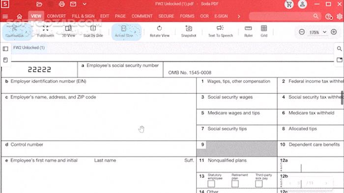
Task: Toggle Side by Side view
Action: [x=93, y=31]
